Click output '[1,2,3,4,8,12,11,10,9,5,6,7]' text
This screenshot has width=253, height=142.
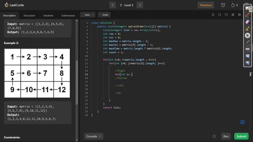coord(32,119)
